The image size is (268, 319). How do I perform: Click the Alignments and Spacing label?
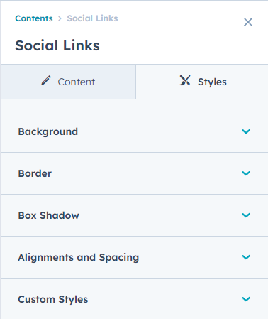point(79,258)
